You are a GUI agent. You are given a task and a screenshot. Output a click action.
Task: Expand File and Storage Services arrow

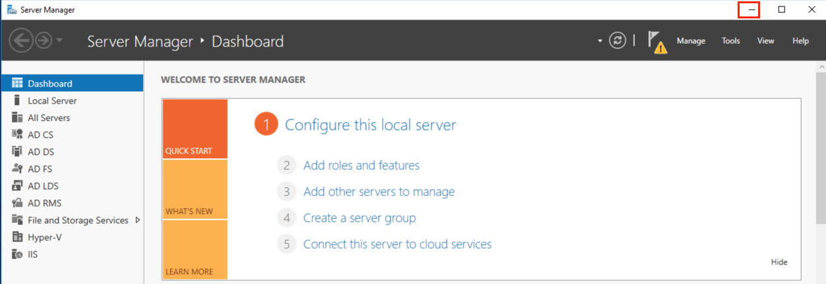tap(138, 220)
